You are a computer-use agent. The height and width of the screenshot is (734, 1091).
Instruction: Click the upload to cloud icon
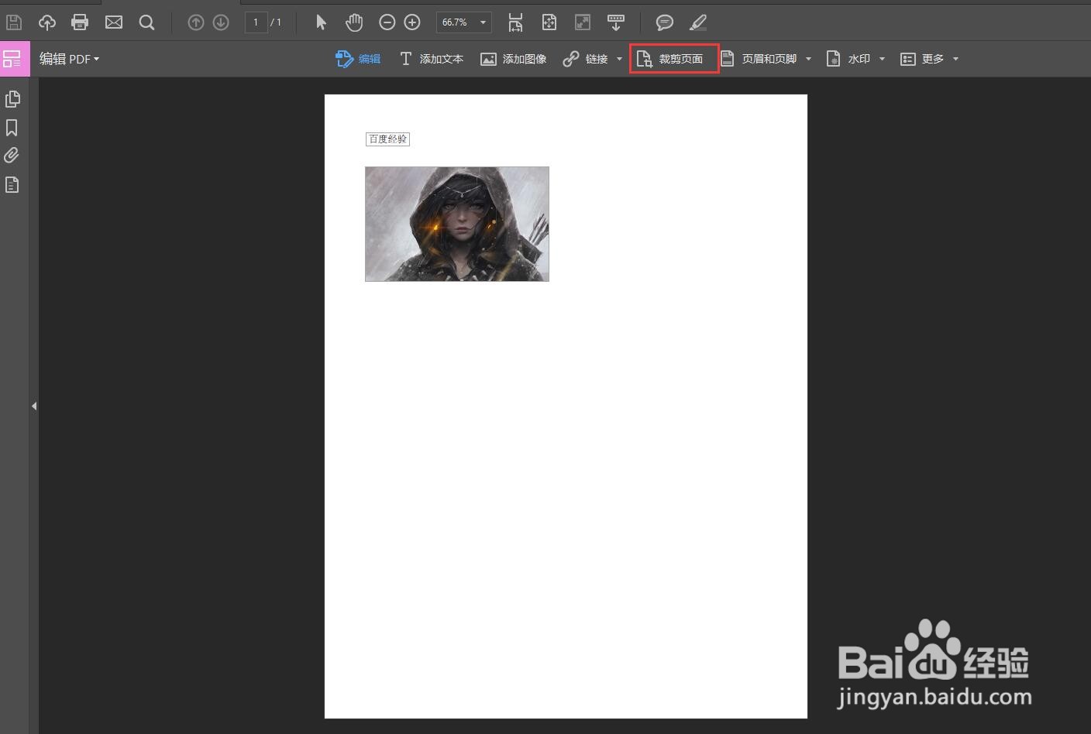[47, 22]
